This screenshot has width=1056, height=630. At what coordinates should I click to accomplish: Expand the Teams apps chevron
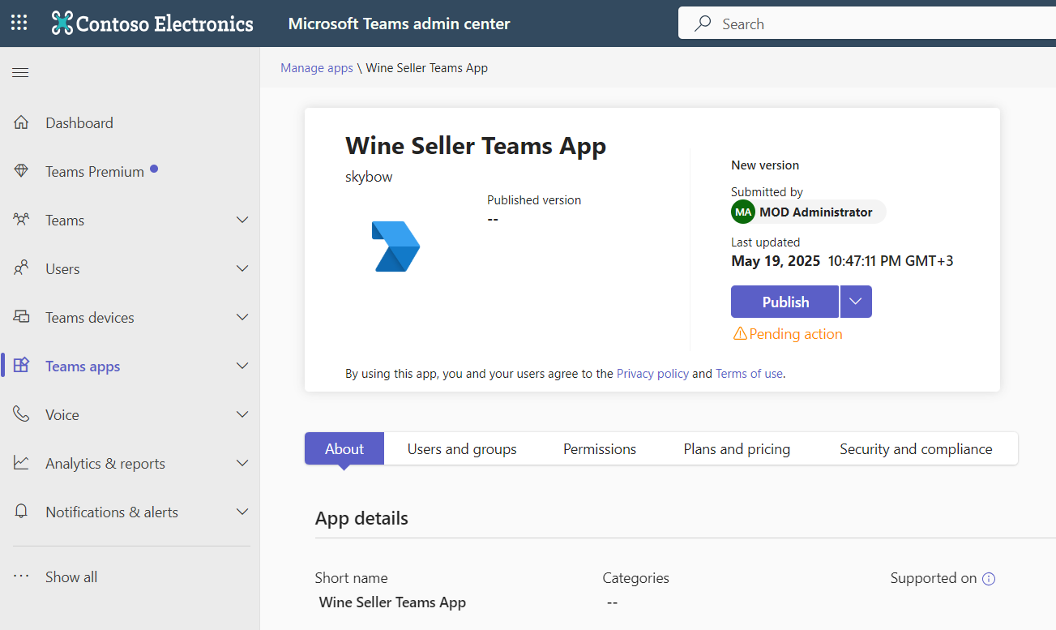coord(242,366)
